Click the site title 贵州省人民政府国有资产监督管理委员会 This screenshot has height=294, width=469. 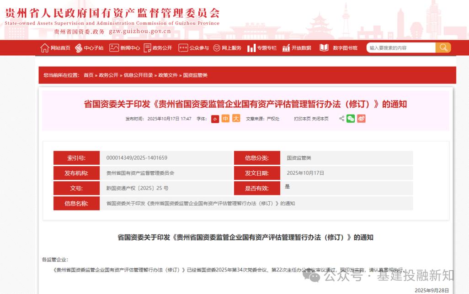[x=113, y=13]
